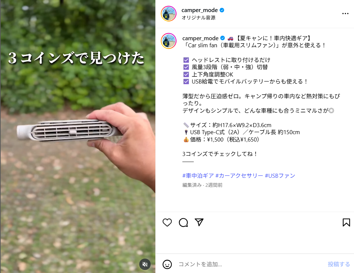Screen dimensions: 354x273
Task: Open the #USBファン hashtag
Action: coord(280,175)
